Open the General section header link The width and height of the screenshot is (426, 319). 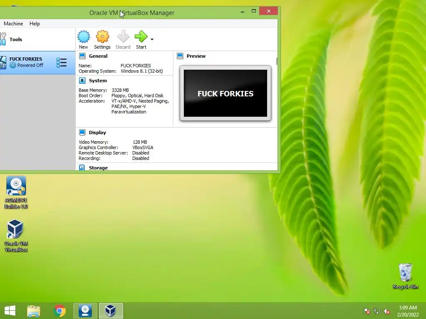tap(98, 56)
